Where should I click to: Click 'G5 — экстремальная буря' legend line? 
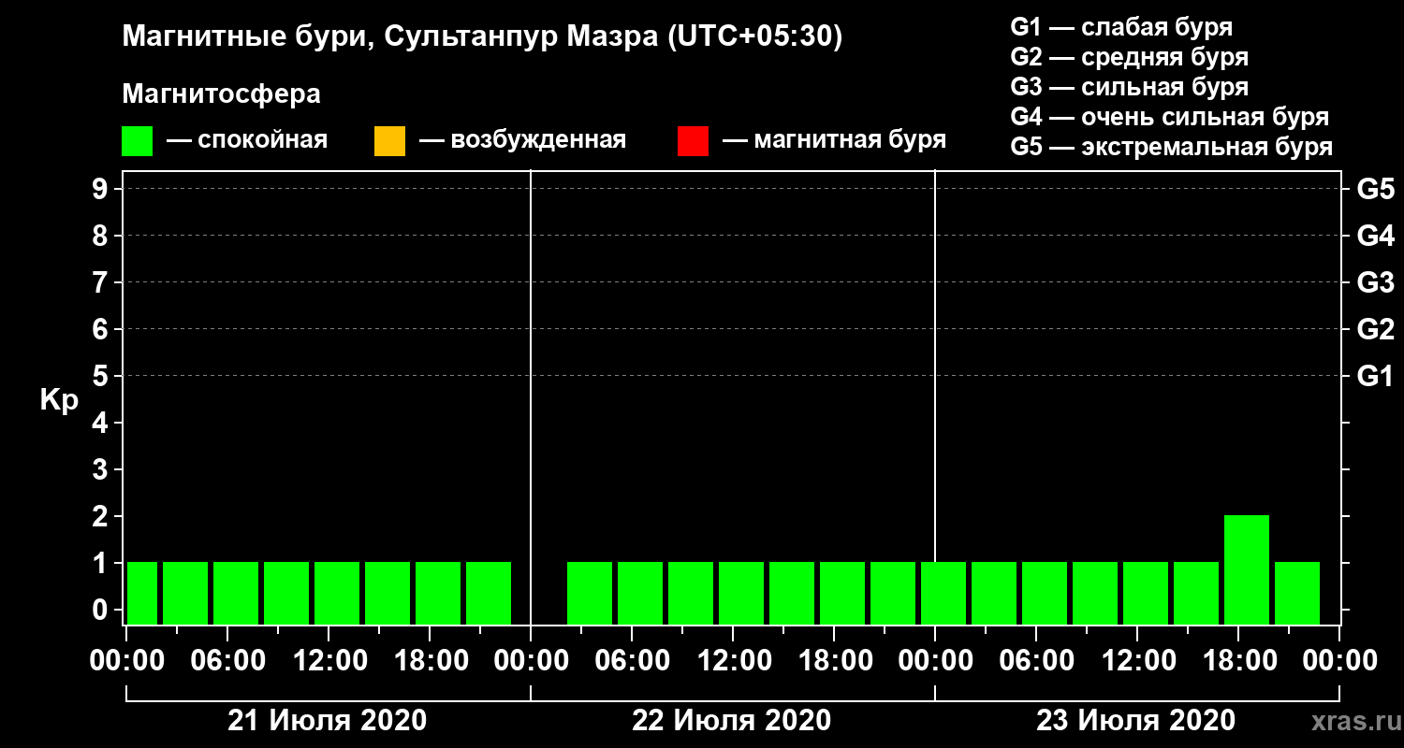tap(1172, 147)
